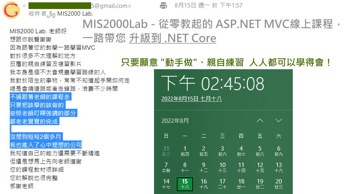Screen dimensions: 344x194
Task: Select August 8 in the calendar
Action: point(185,167)
